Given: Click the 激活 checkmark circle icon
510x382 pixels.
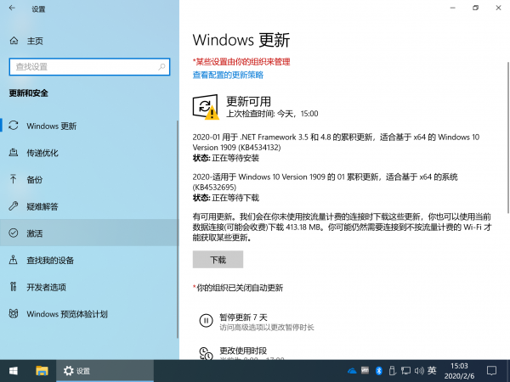Looking at the screenshot, I should (14, 233).
